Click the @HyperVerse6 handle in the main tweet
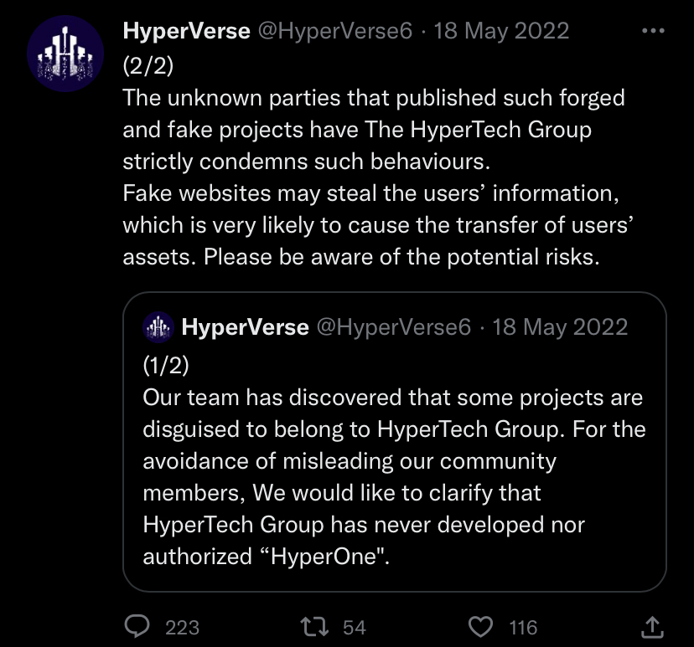The height and width of the screenshot is (647, 694). [x=335, y=32]
